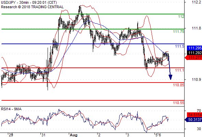Viewport: 202px width, 137px height.
Task: Click the blue 111.295 price tag
Action: point(194,48)
